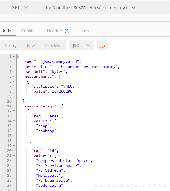Click "Compressed Class Space" entry
The width and height of the screenshot is (170, 191).
pyautogui.click(x=63, y=161)
